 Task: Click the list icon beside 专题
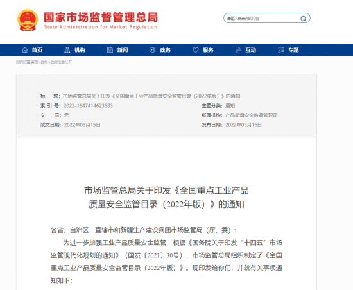point(280,50)
